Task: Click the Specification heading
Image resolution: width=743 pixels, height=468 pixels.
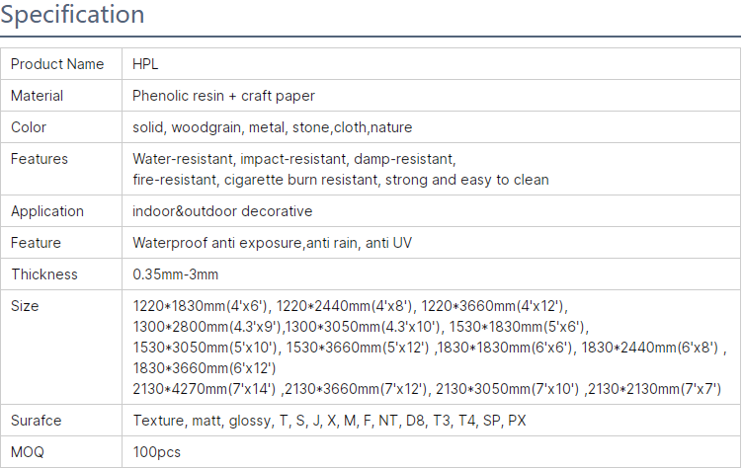Action: (73, 15)
